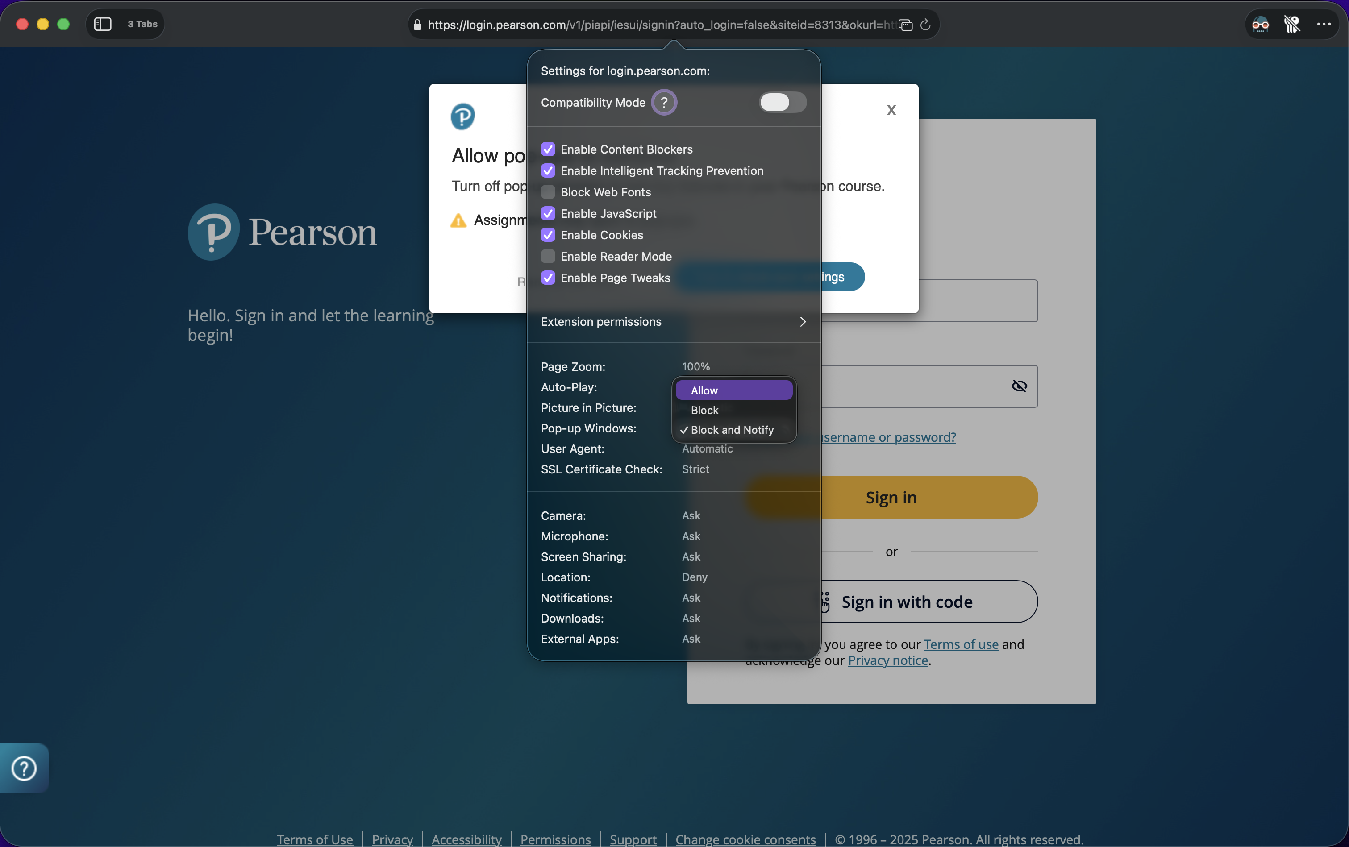Click the Sign in with code button
This screenshot has height=847, width=1349.
click(907, 602)
